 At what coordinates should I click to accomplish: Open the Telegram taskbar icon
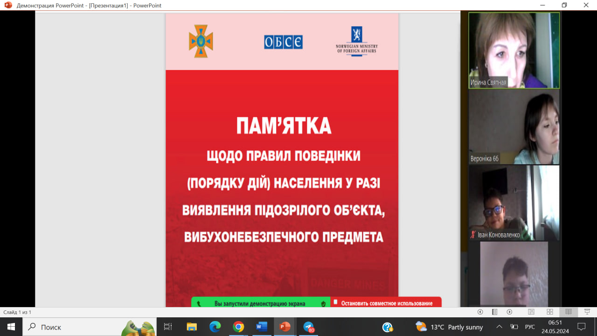(309, 327)
